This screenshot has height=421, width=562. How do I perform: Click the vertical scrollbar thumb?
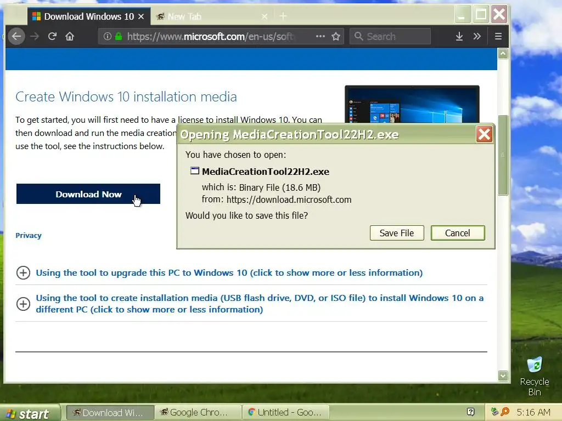click(503, 155)
